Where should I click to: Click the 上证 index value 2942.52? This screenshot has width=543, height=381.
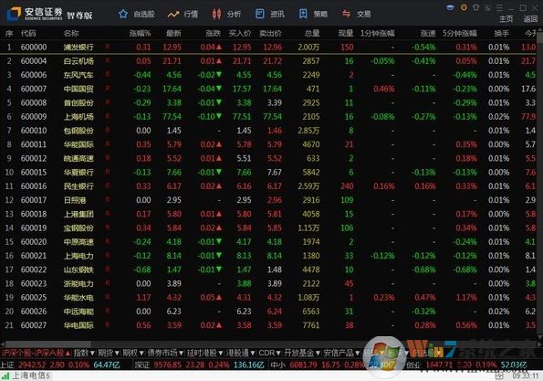pyautogui.click(x=32, y=365)
